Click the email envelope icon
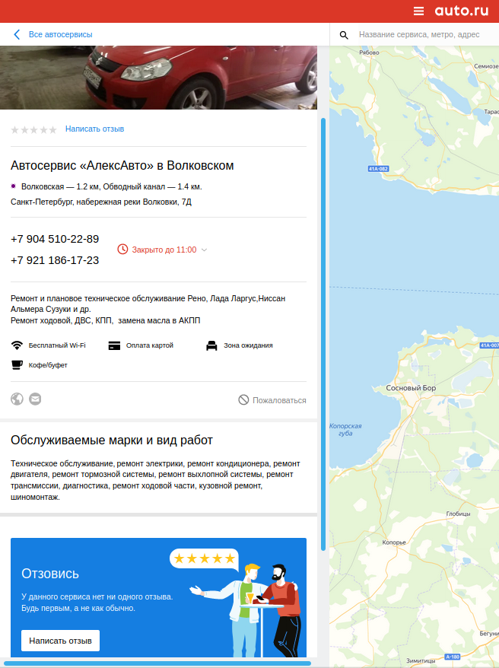Screen dimensions: 499x668 point(35,399)
